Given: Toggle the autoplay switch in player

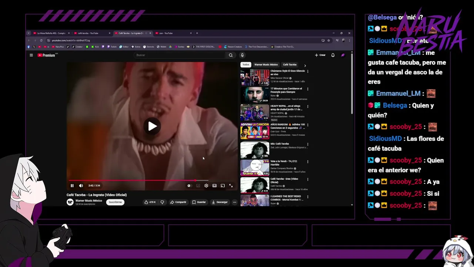Looking at the screenshot, I should coord(189,186).
